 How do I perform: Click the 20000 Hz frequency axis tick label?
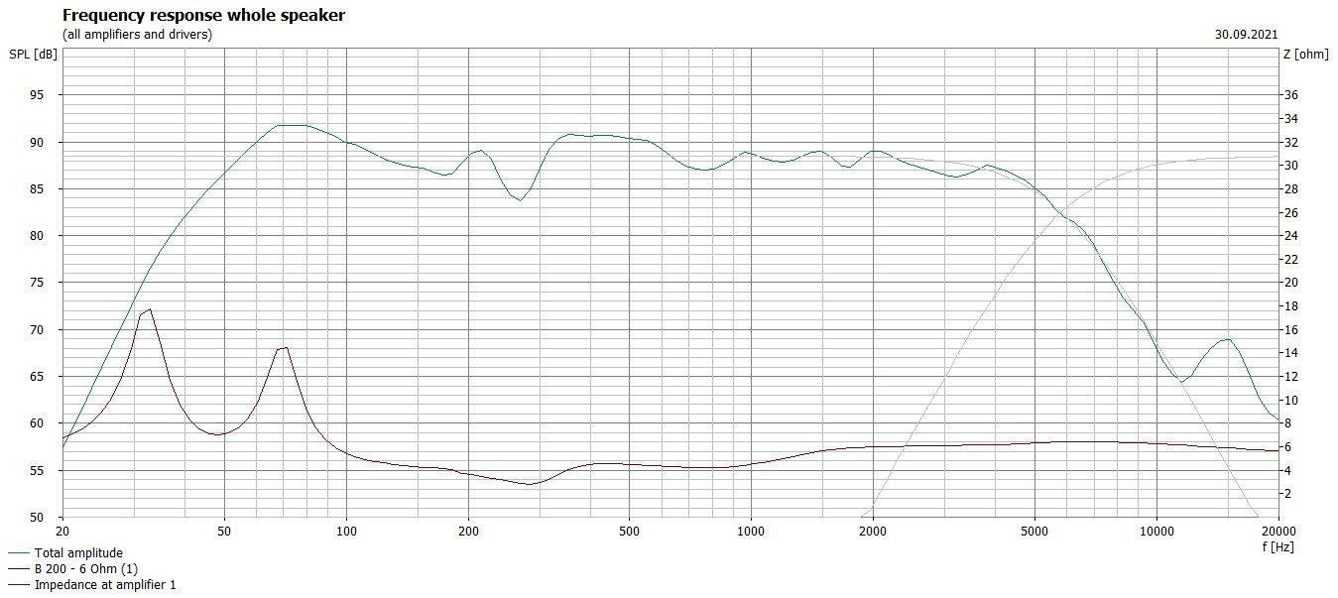[x=1278, y=533]
